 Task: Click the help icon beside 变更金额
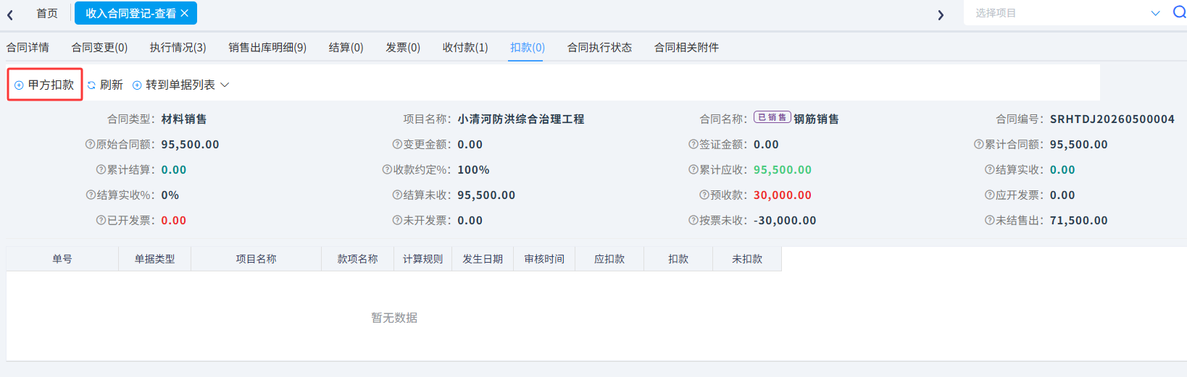pos(397,144)
